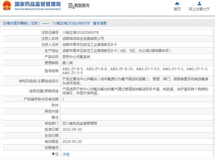Click National Medical Products Administration subtitle
Viewport: 215px width, 161px height.
tap(38, 9)
